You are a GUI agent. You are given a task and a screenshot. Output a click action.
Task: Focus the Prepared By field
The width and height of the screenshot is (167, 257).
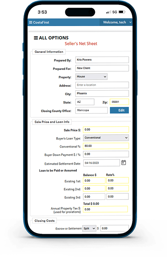(x=102, y=60)
